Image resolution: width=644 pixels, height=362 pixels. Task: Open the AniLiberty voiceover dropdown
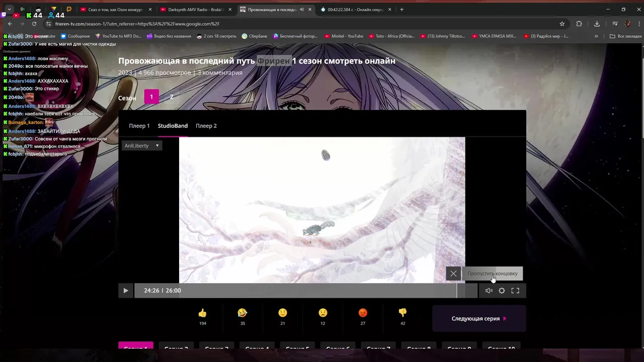pos(142,146)
